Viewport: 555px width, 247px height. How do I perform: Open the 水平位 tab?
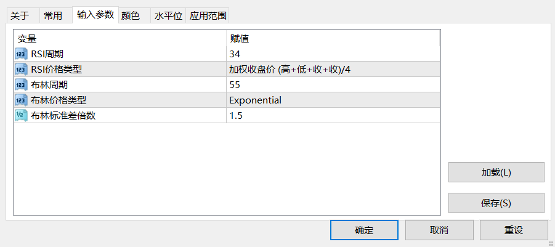coord(168,16)
